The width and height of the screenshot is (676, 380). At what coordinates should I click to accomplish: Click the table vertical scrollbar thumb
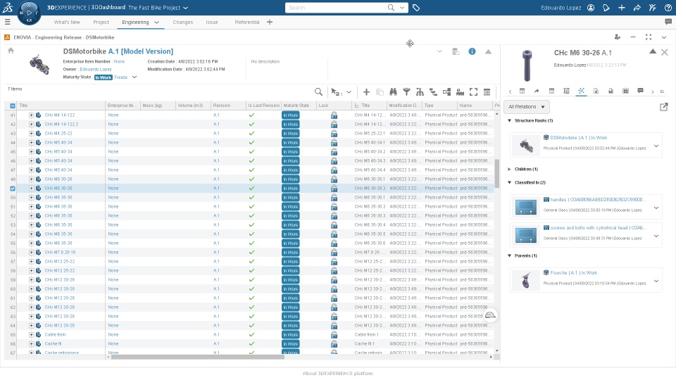(x=496, y=173)
